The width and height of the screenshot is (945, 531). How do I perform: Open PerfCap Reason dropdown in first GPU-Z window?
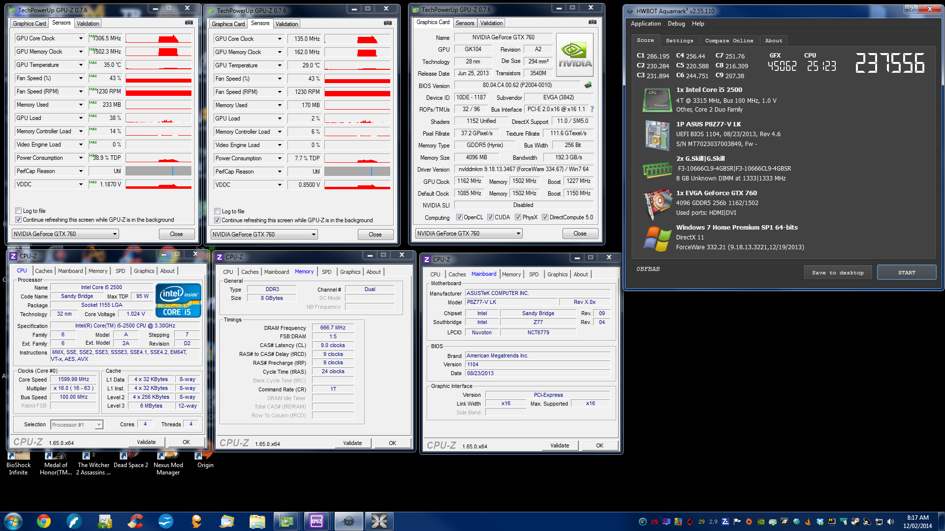(81, 171)
